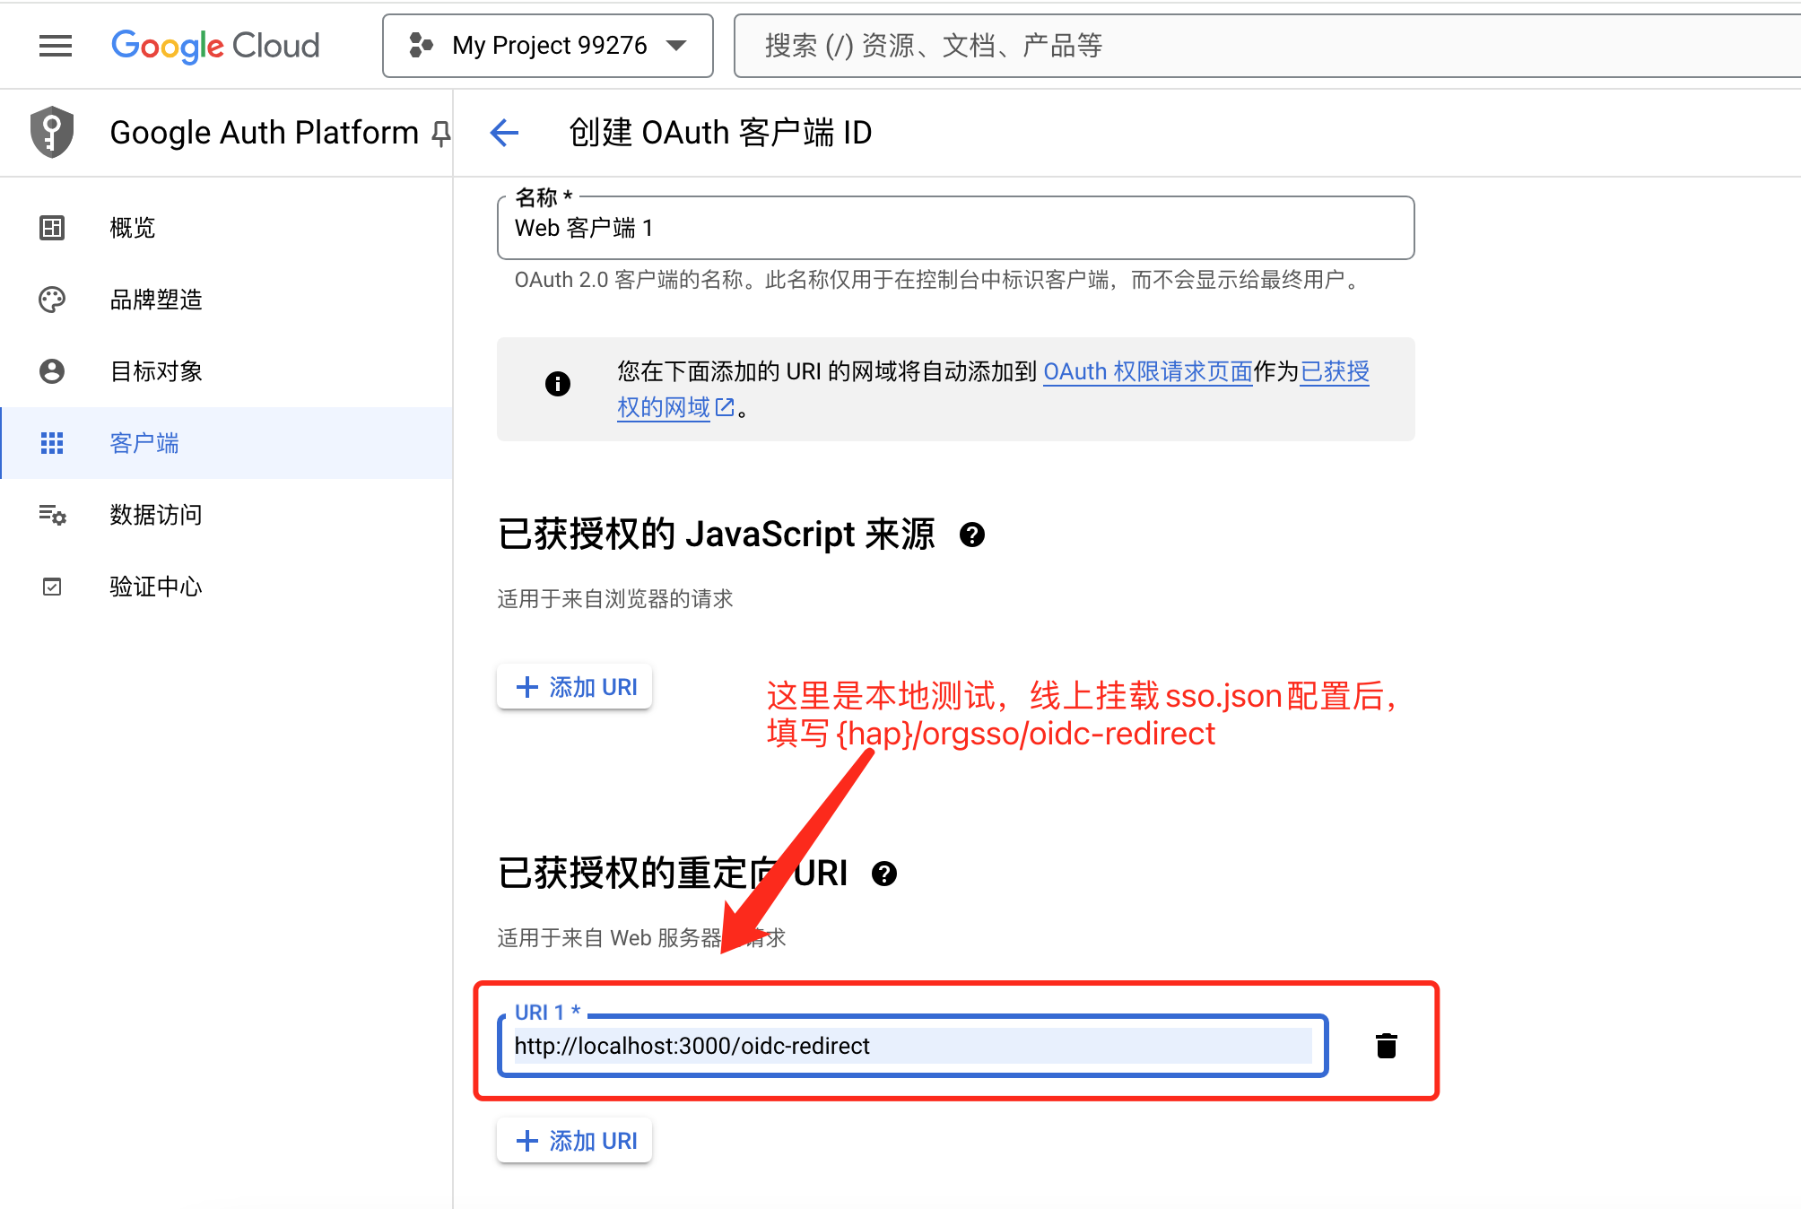The image size is (1801, 1209).
Task: Go back using the blue left arrow
Action: [x=504, y=133]
